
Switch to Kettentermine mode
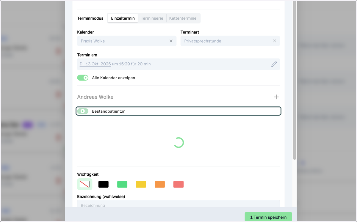point(183,18)
